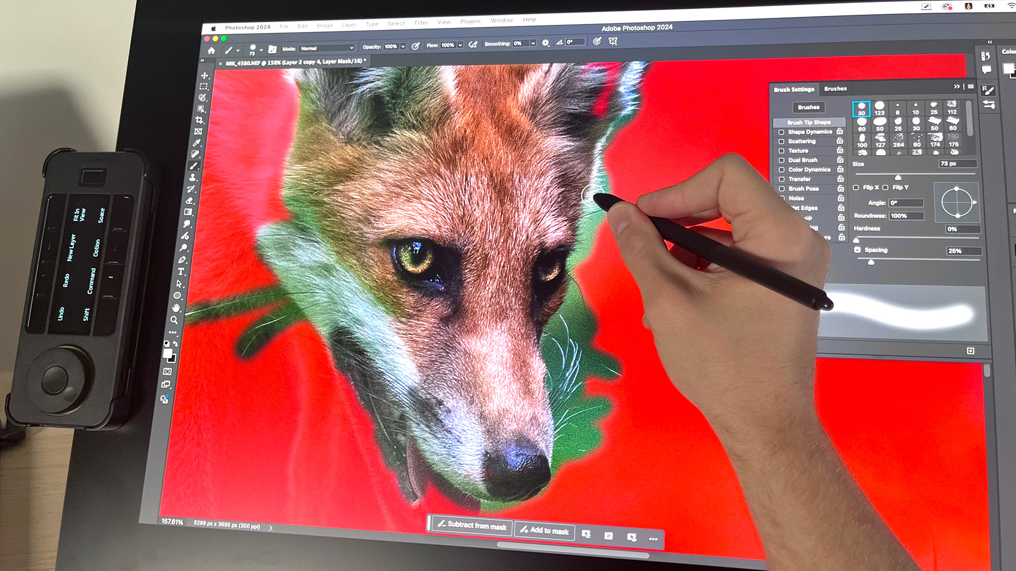Viewport: 1016px width, 571px height.
Task: Select the Spot Healing Brush tool
Action: 196,154
